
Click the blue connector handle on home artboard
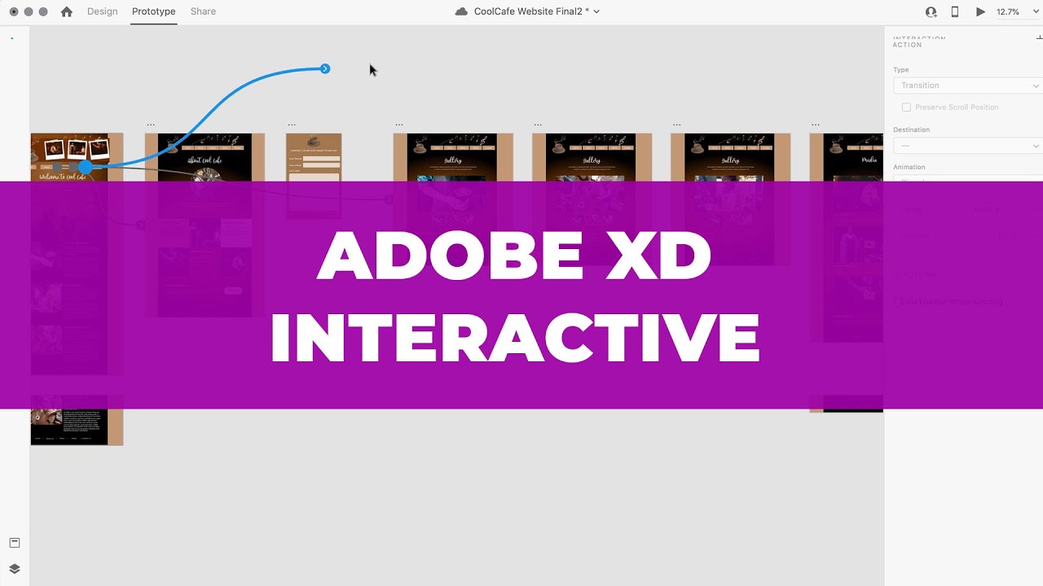coord(86,167)
